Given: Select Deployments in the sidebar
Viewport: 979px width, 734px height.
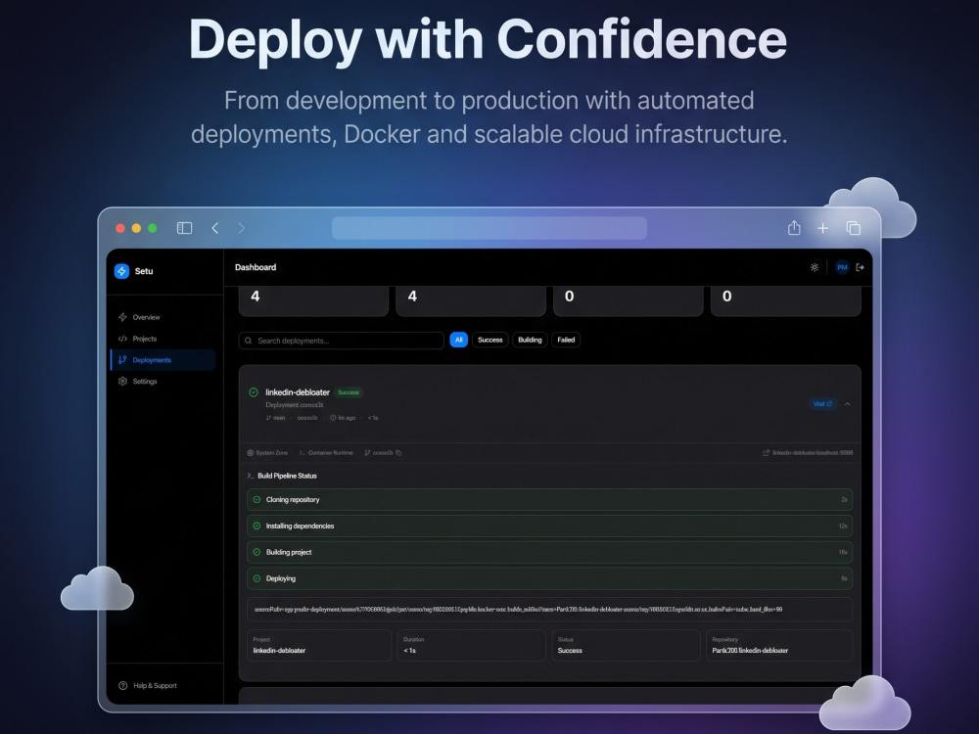Looking at the screenshot, I should click(x=163, y=359).
